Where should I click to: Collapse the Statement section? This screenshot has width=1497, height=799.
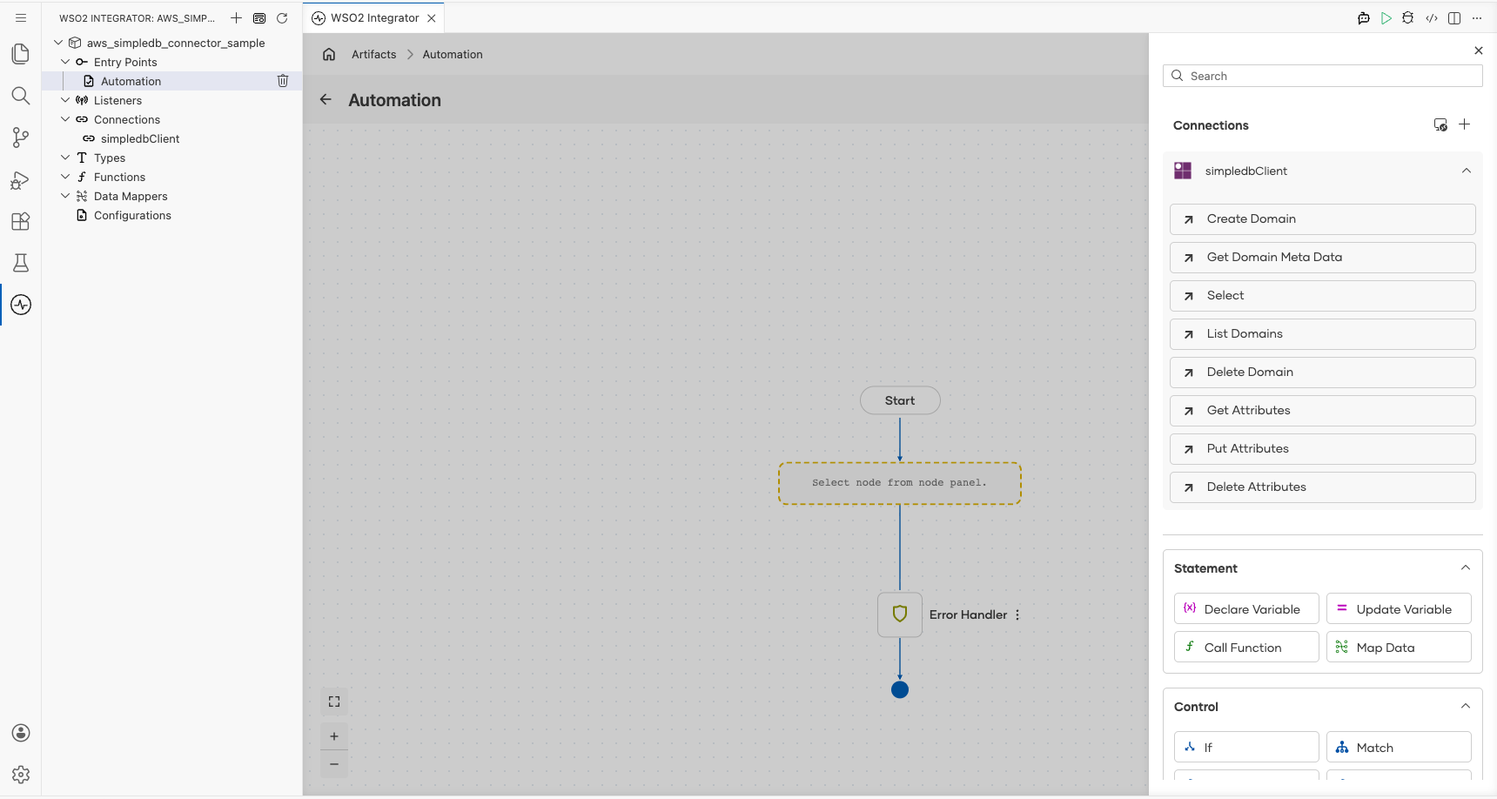click(1466, 567)
